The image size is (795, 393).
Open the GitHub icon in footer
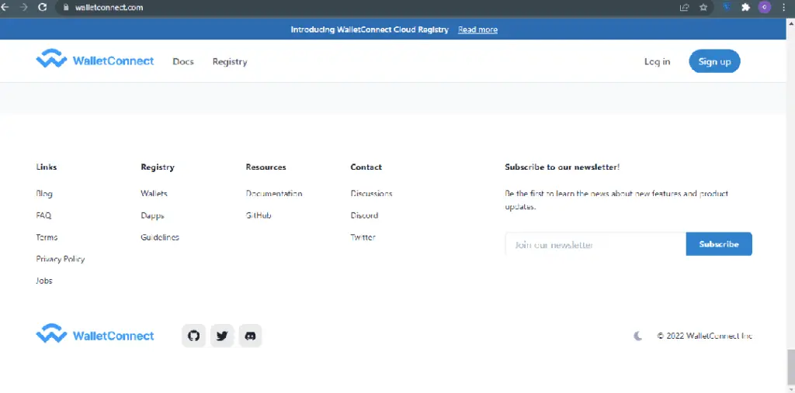tap(193, 336)
